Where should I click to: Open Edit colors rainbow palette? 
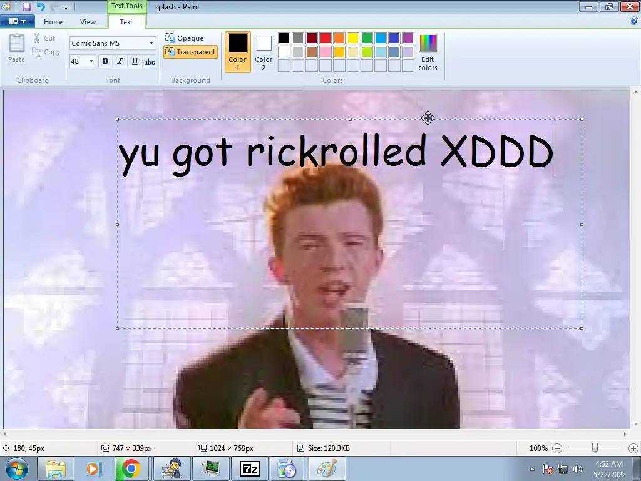pos(428,53)
